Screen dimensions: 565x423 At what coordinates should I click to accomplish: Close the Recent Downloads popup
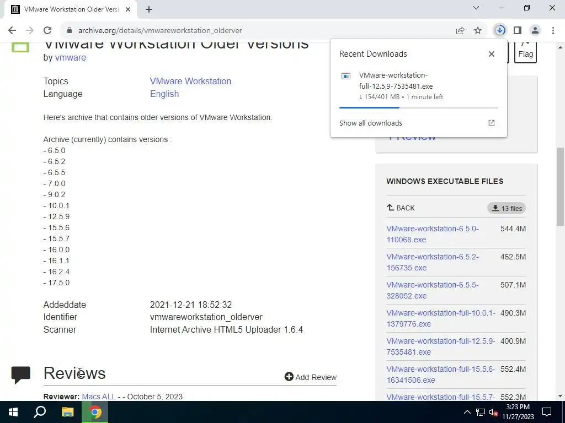(x=492, y=54)
